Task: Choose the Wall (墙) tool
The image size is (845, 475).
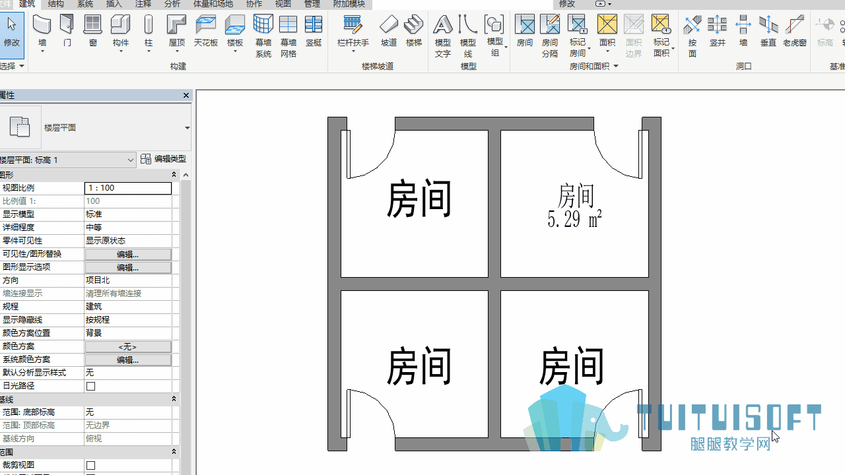Action: click(42, 33)
